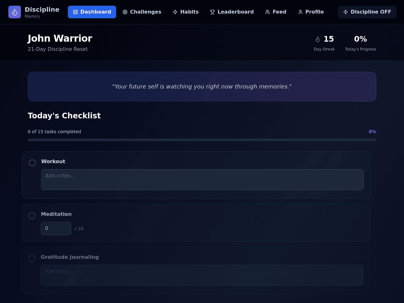Open the Habits section

[x=186, y=12]
